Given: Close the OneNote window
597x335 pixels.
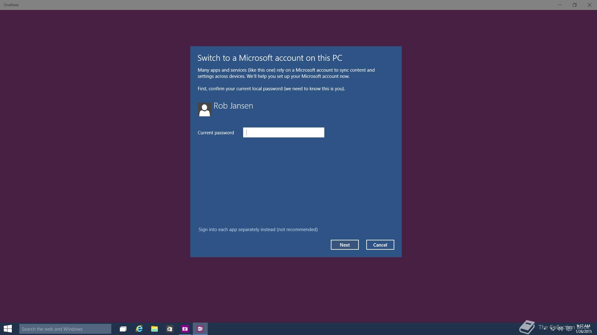Looking at the screenshot, I should pyautogui.click(x=590, y=5).
